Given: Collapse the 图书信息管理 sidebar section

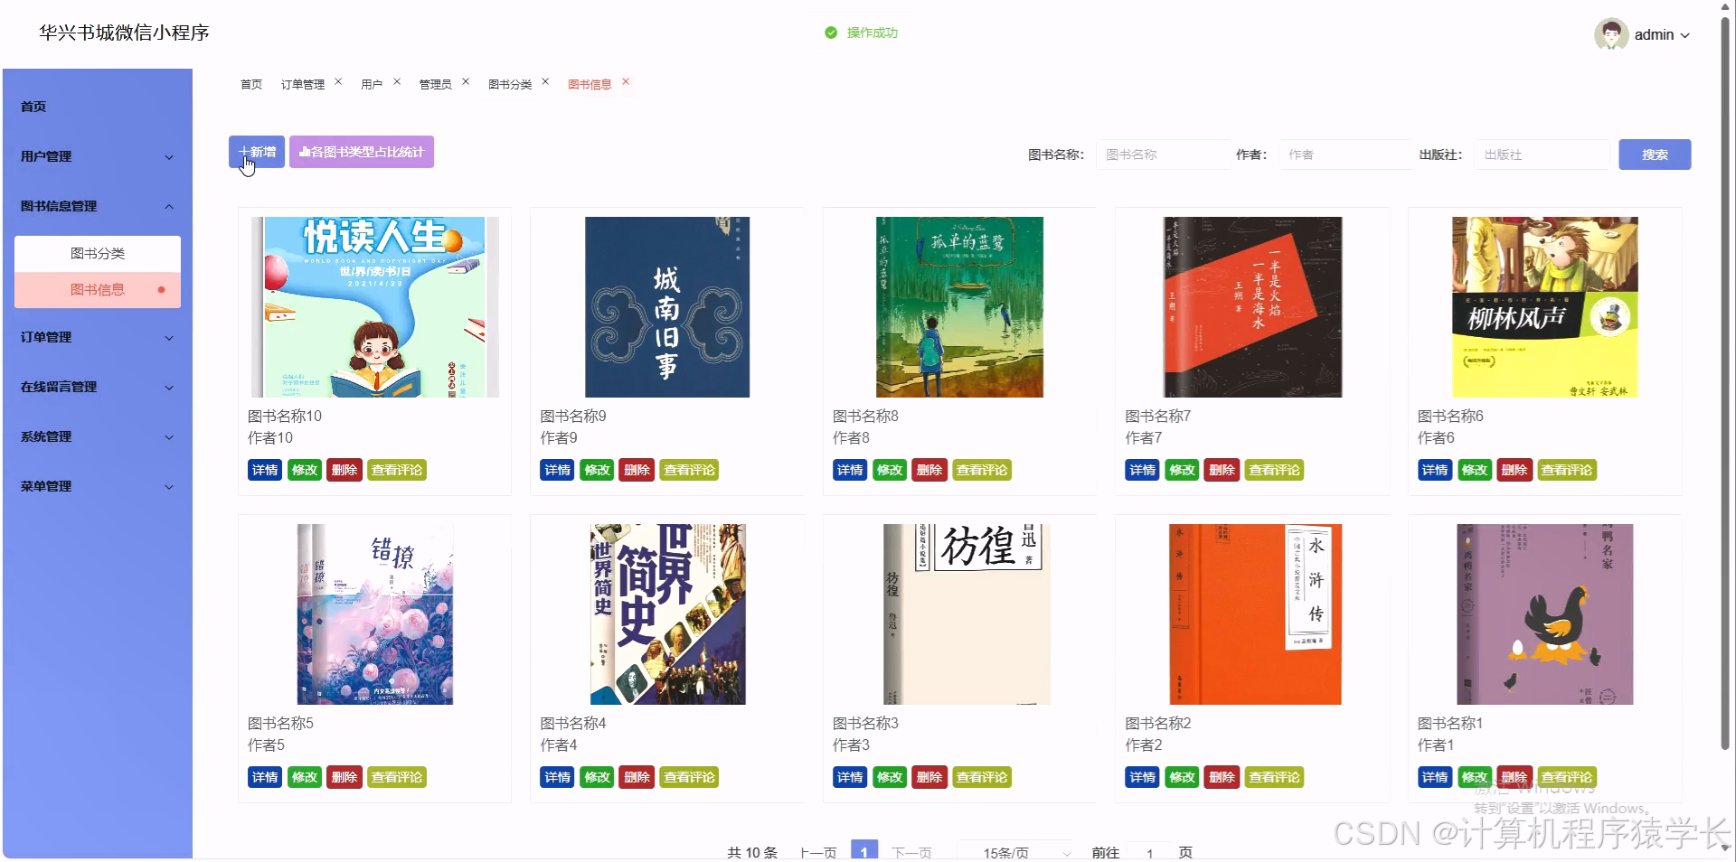Looking at the screenshot, I should pyautogui.click(x=97, y=205).
